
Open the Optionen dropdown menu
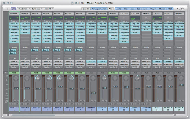[x=37, y=9]
